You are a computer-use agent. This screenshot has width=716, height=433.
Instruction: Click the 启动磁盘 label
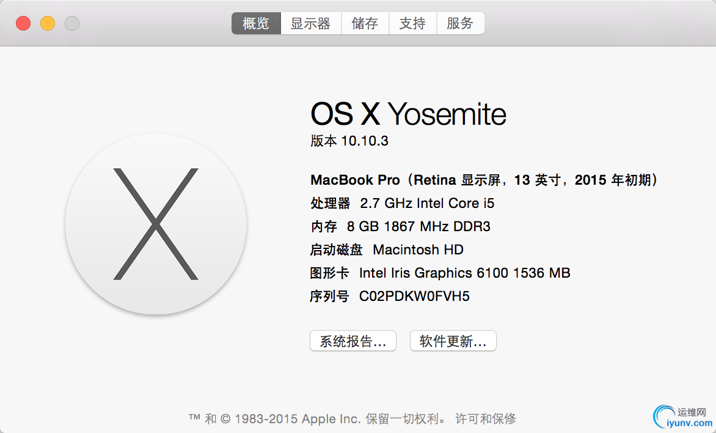point(337,250)
